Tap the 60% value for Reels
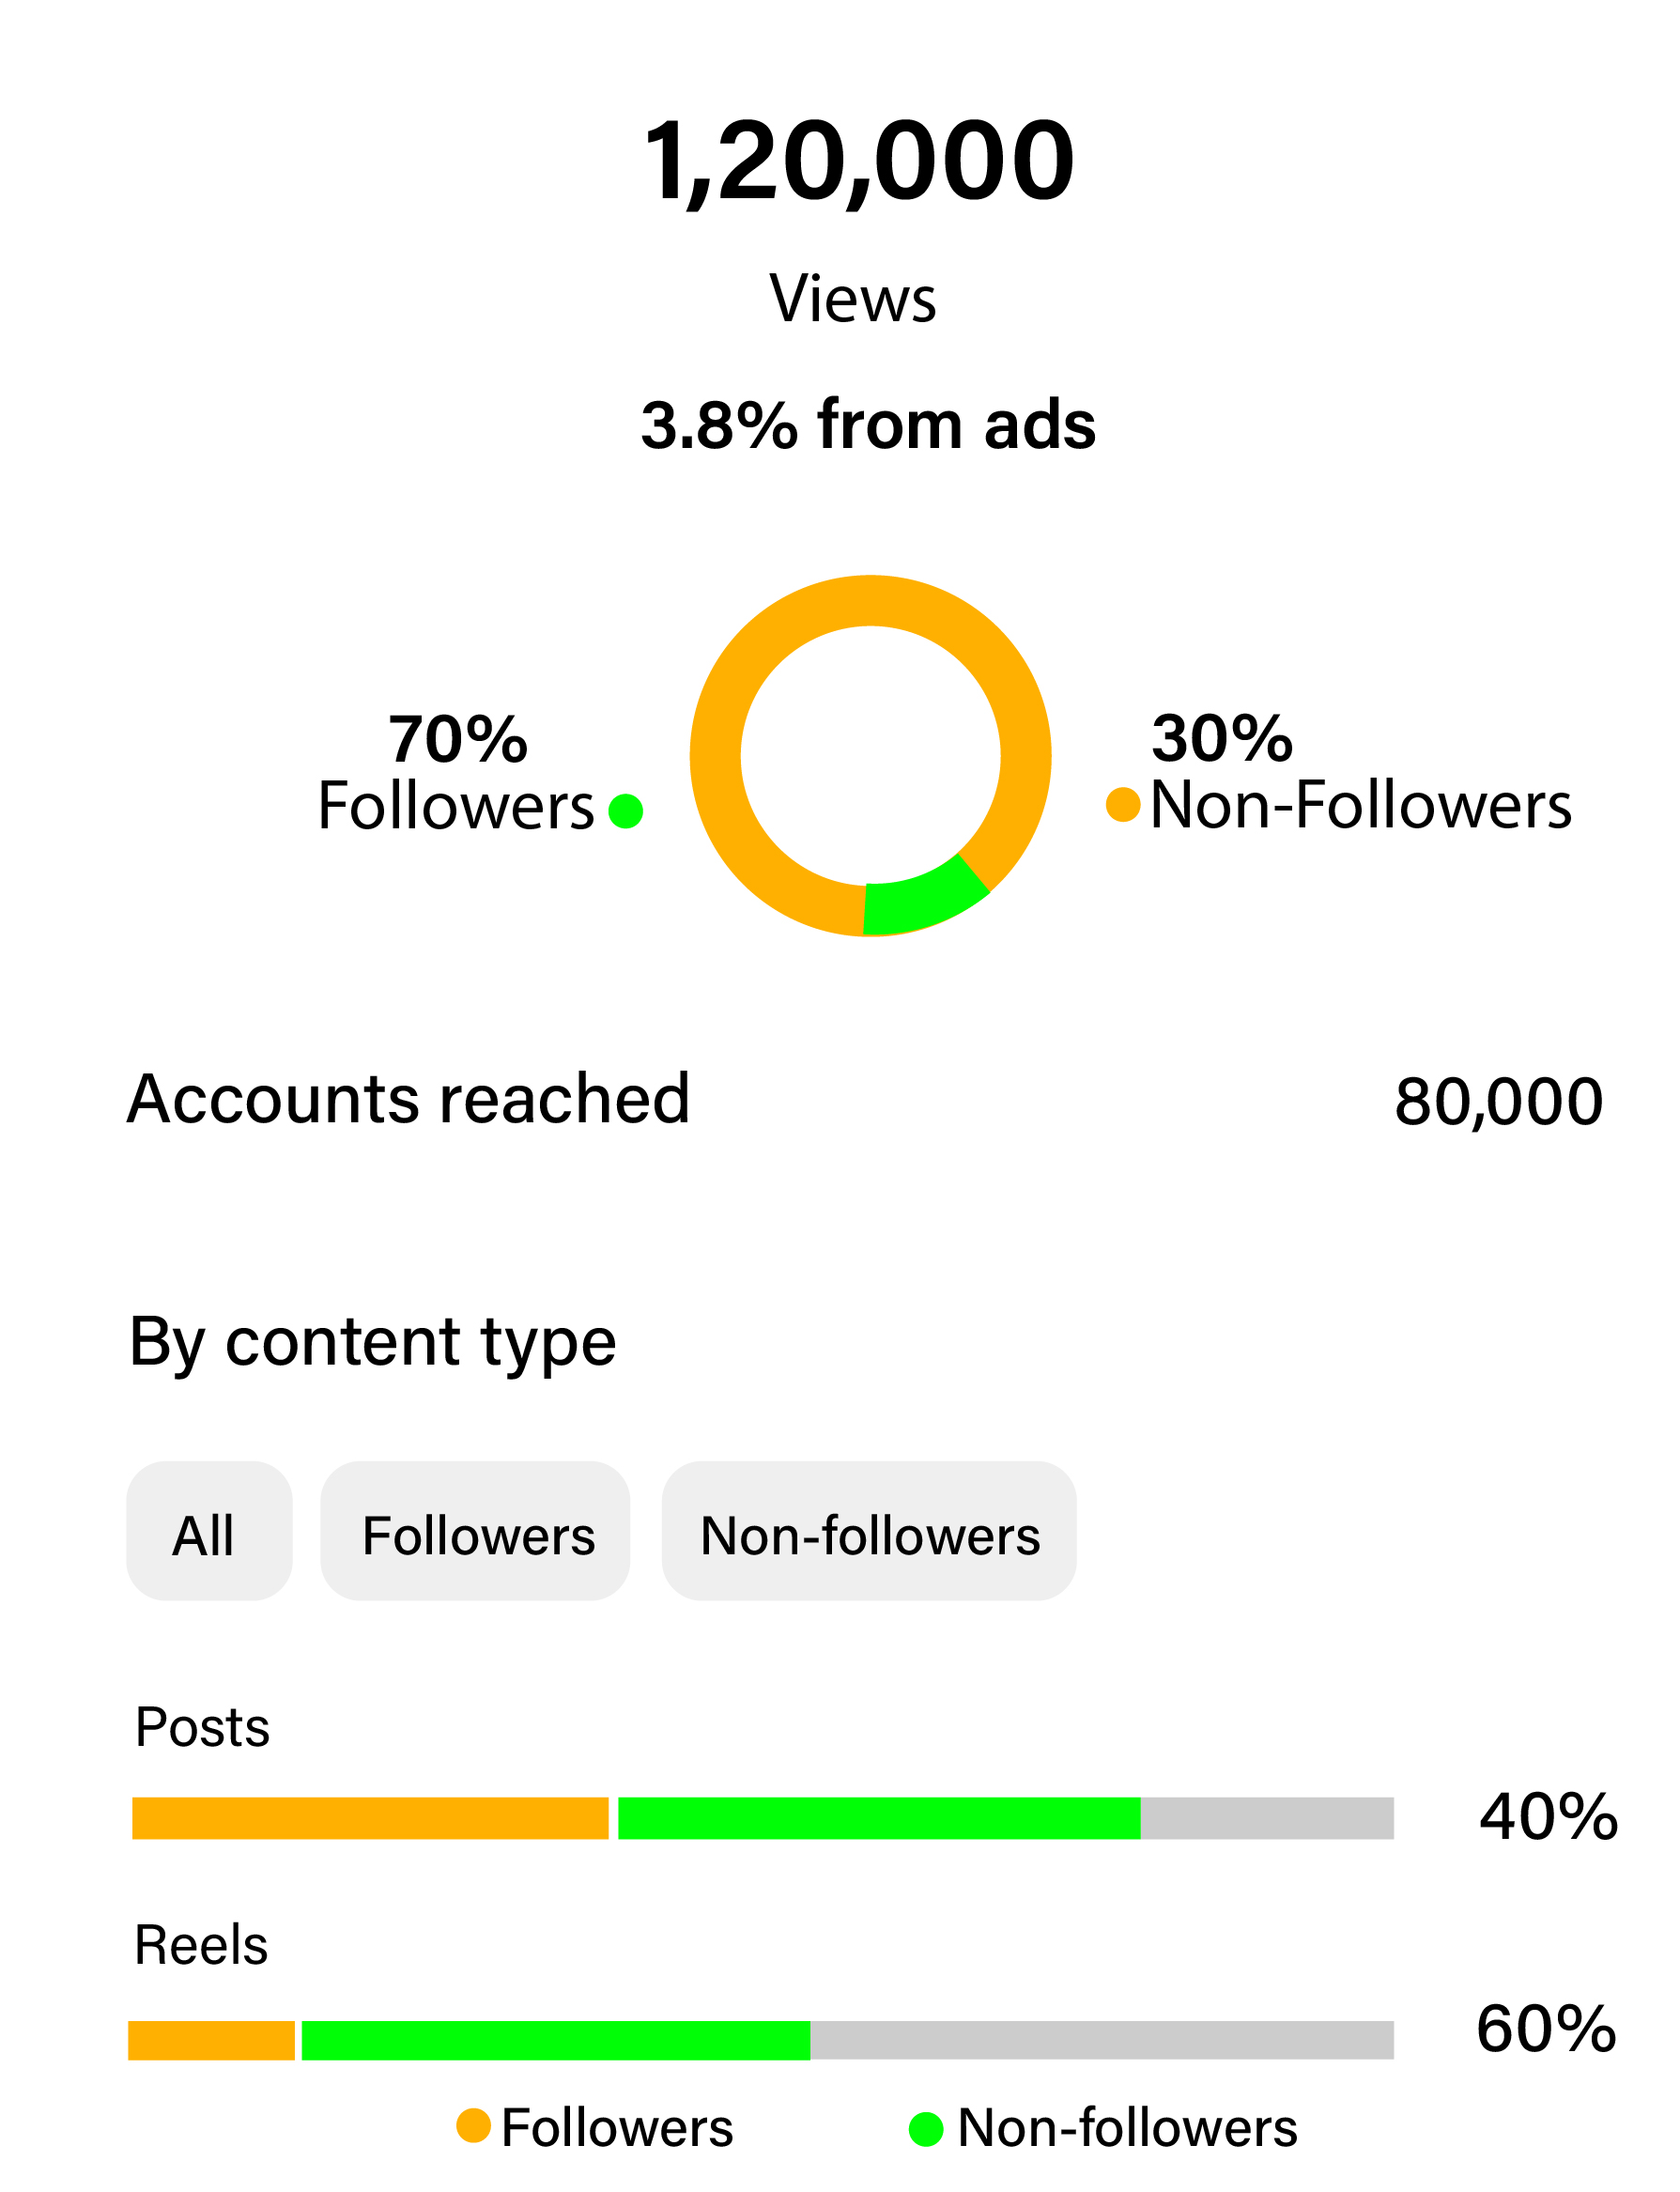 pos(1546,2029)
